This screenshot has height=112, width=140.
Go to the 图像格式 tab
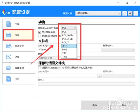click(19, 68)
